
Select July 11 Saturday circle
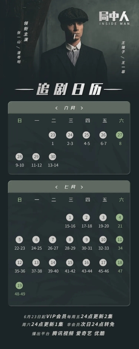pos(120,240)
